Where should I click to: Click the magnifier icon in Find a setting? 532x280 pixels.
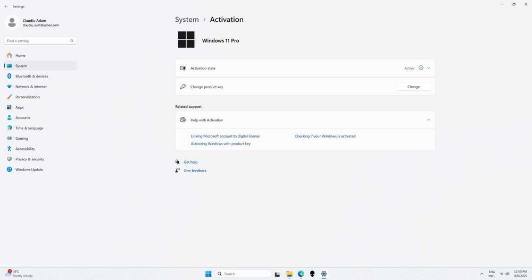coord(72,41)
